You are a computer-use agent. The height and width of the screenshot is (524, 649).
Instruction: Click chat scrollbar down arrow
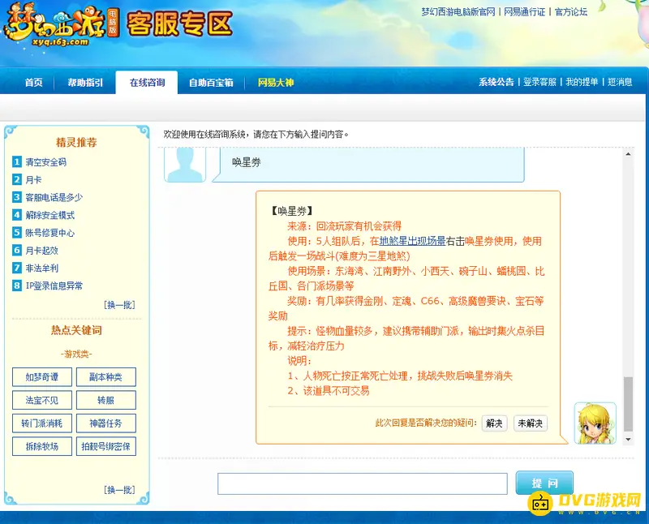coord(628,439)
